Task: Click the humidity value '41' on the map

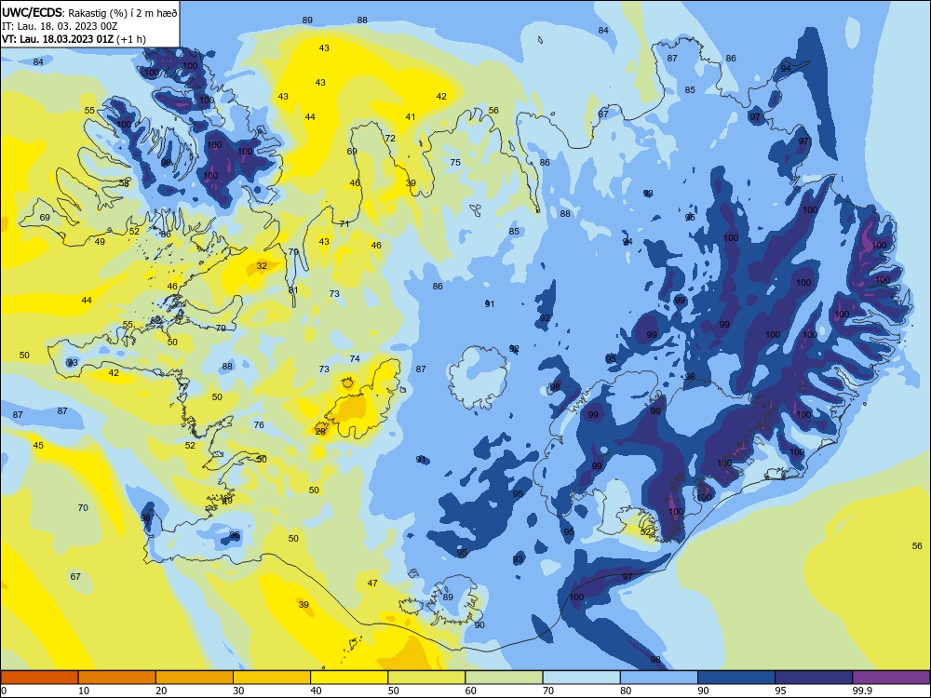Action: tap(411, 117)
